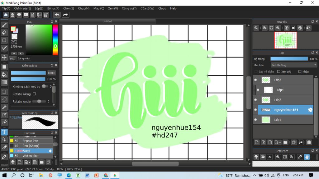
Task: Click the foreground color swatch
Action: [x=13, y=29]
